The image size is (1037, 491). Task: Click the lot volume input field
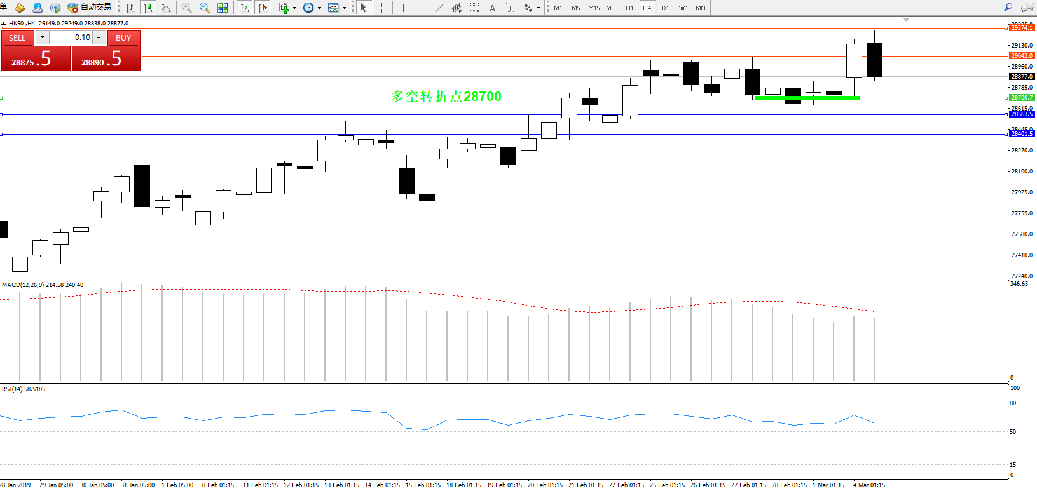pos(71,37)
